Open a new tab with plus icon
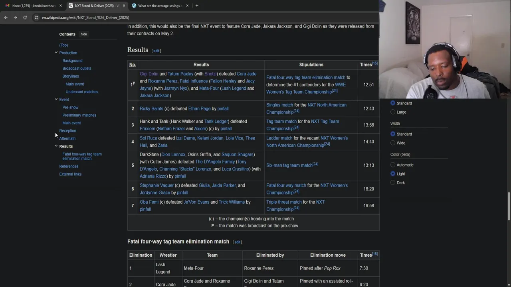Screen dimensions: 511x287 (x=197, y=6)
